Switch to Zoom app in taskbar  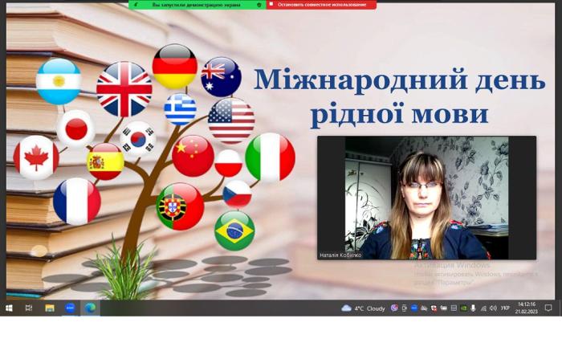coord(70,308)
